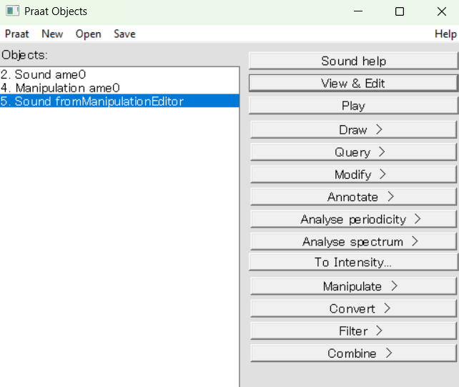Click the Praat Objects window icon
Image resolution: width=459 pixels, height=387 pixels.
coord(12,11)
